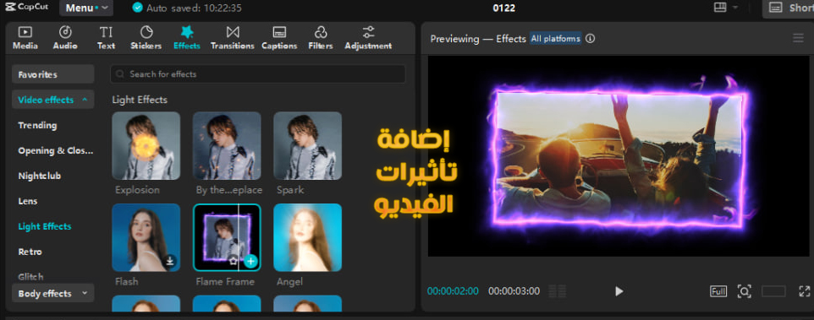Select the By the Fireplace effect thumbnail
814x320 pixels.
point(227,145)
